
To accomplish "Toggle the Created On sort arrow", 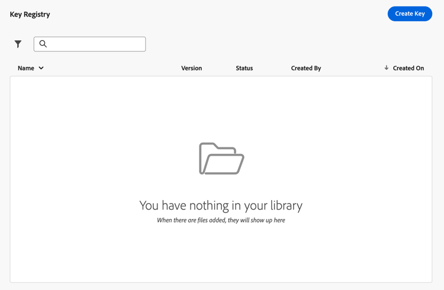I will pos(386,67).
